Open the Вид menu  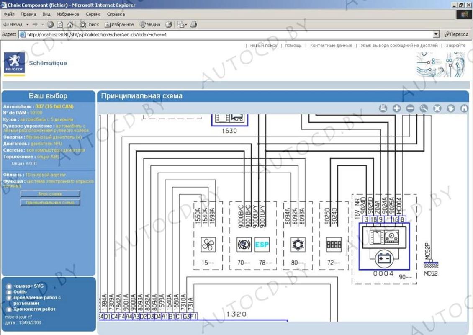[x=46, y=14]
